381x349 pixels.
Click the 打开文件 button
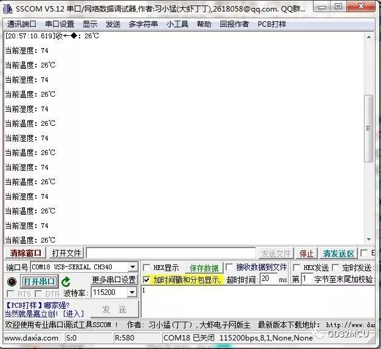click(x=66, y=253)
